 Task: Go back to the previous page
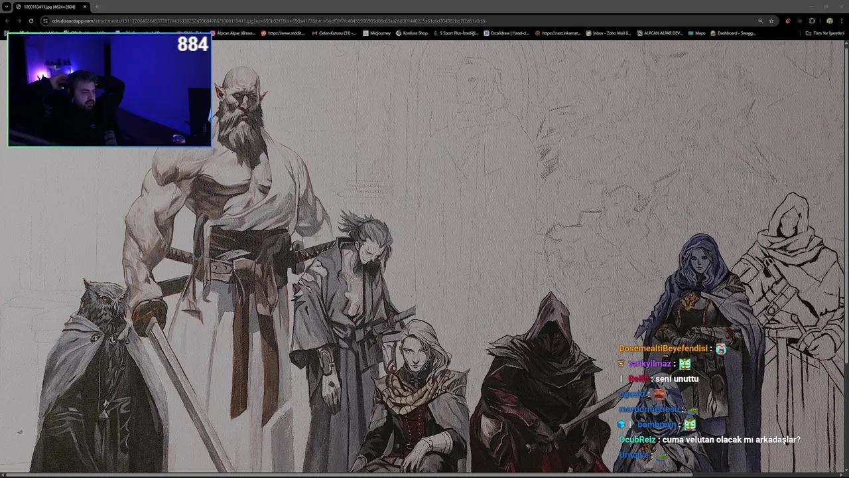(x=7, y=21)
